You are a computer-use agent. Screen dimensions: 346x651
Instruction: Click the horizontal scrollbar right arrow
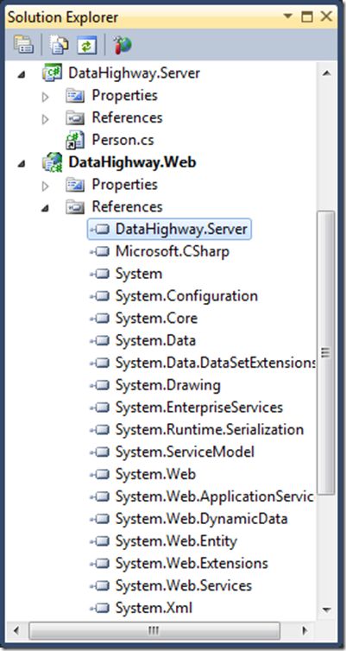[305, 631]
